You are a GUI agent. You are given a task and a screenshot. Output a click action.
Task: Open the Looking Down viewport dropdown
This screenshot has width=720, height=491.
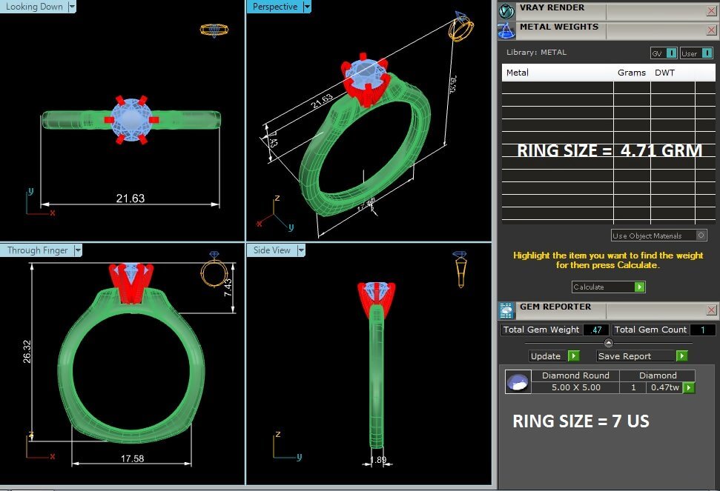click(72, 7)
